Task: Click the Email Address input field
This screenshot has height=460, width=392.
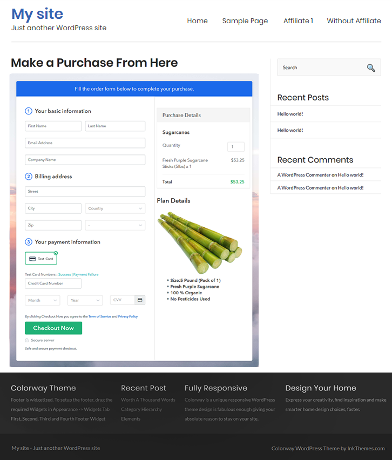Action: (85, 143)
